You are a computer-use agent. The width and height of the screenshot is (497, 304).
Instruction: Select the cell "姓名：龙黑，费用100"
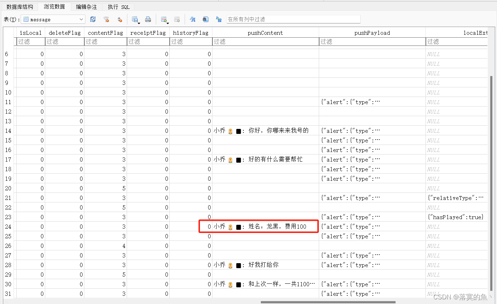[266, 227]
